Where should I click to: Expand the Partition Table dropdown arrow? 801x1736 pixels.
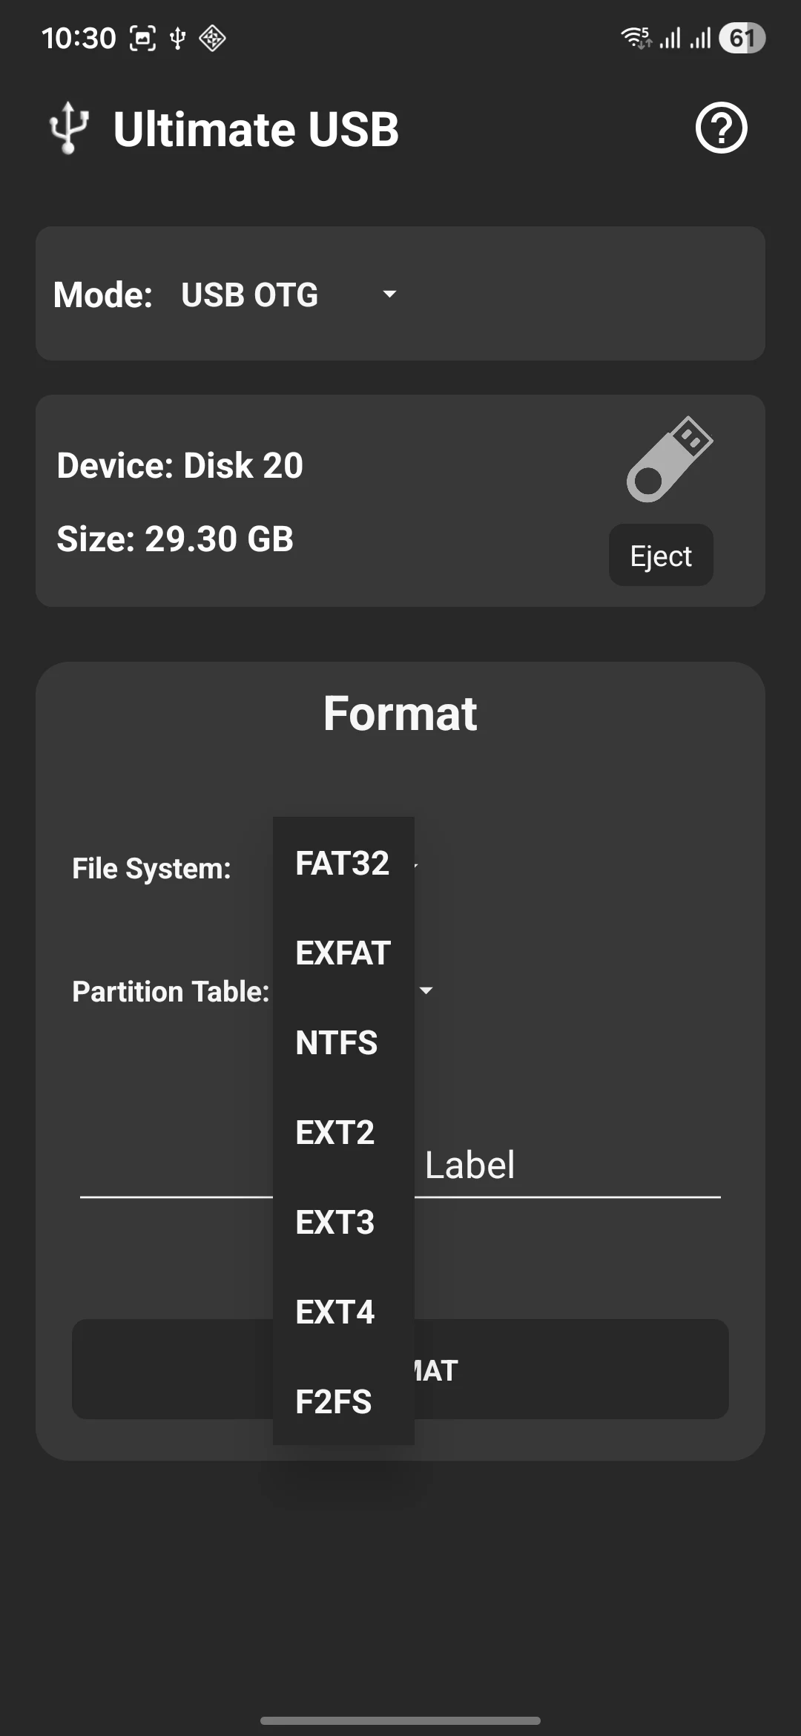pyautogui.click(x=426, y=990)
